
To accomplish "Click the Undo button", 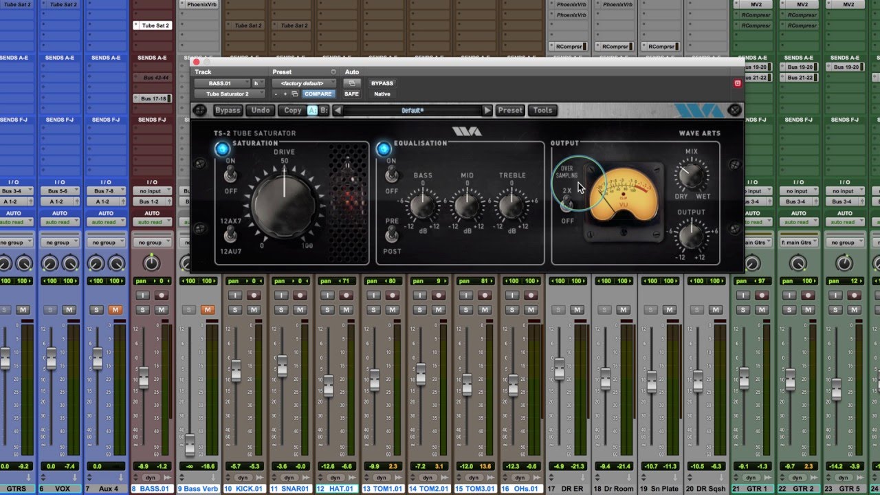I will 261,110.
